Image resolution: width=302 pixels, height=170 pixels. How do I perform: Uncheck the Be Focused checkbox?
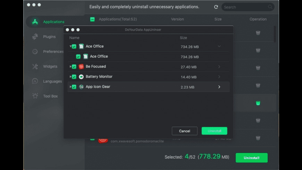point(74,67)
